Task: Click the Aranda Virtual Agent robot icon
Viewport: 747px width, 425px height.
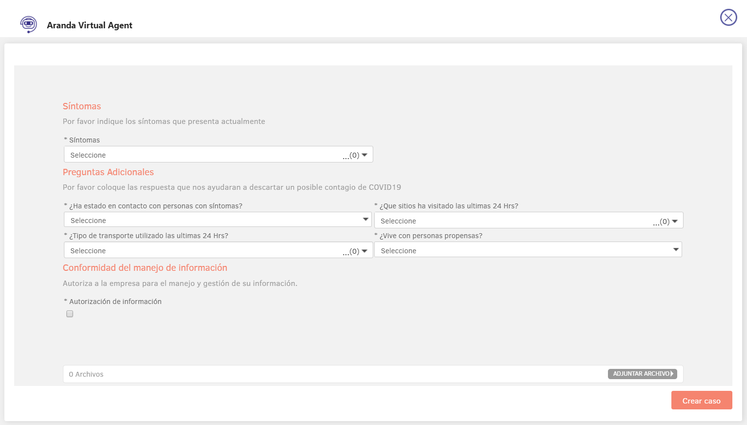Action: pyautogui.click(x=28, y=24)
